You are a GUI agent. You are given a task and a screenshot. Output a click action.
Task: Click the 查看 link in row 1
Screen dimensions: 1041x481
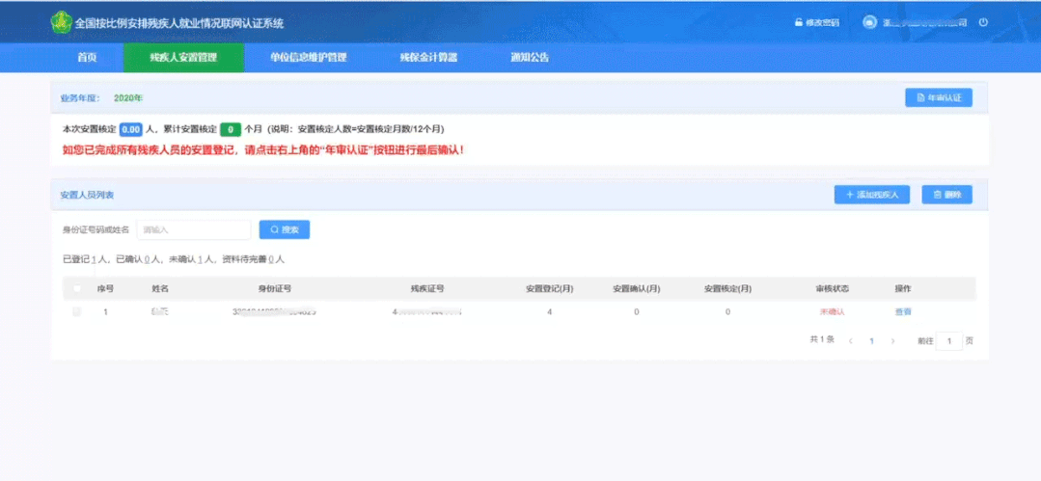click(902, 312)
